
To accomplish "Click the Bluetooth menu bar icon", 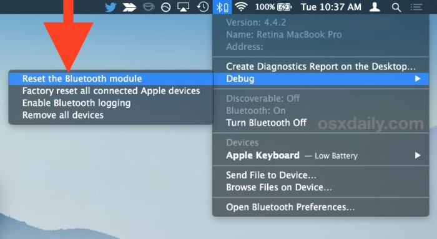I will (x=222, y=7).
